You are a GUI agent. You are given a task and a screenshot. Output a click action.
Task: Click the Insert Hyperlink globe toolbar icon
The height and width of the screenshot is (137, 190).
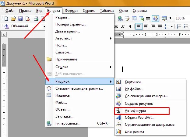coord(120,19)
